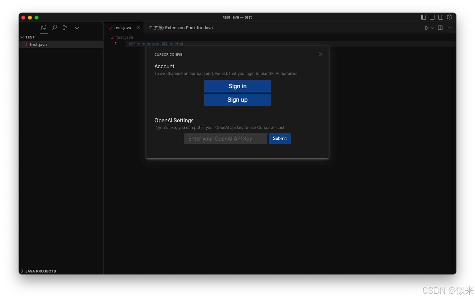Open run options dropdown arrow
The width and height of the screenshot is (475, 299).
tap(432, 28)
